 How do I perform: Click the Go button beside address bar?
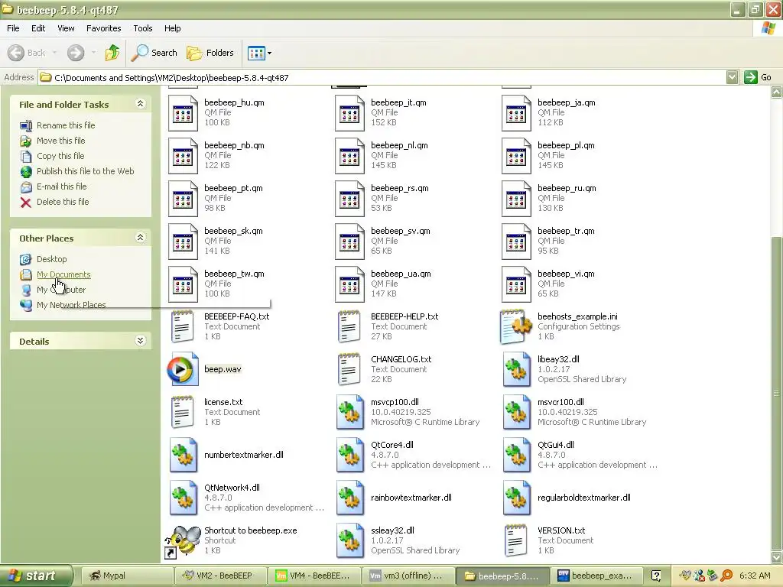(758, 77)
